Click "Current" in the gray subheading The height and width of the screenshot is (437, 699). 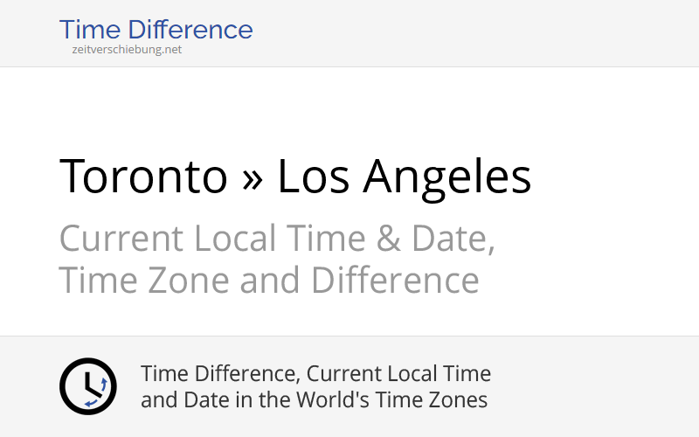(121, 239)
